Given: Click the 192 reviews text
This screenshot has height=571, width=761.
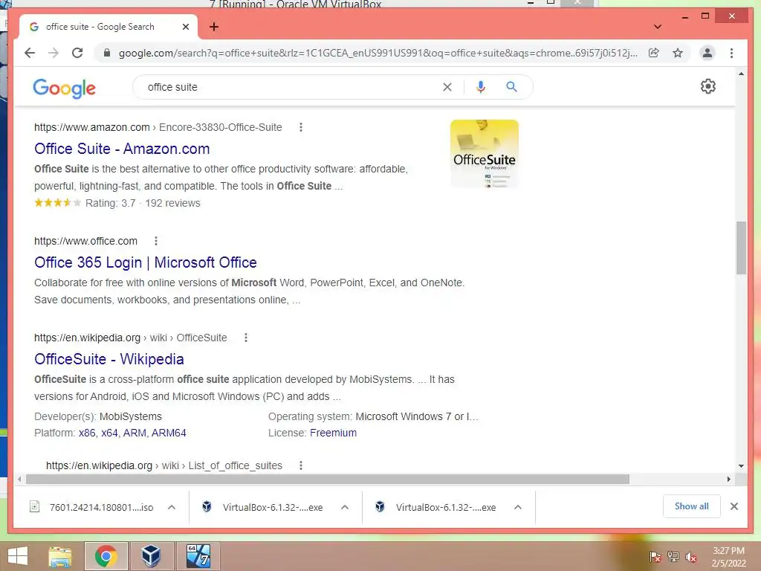Looking at the screenshot, I should [172, 203].
